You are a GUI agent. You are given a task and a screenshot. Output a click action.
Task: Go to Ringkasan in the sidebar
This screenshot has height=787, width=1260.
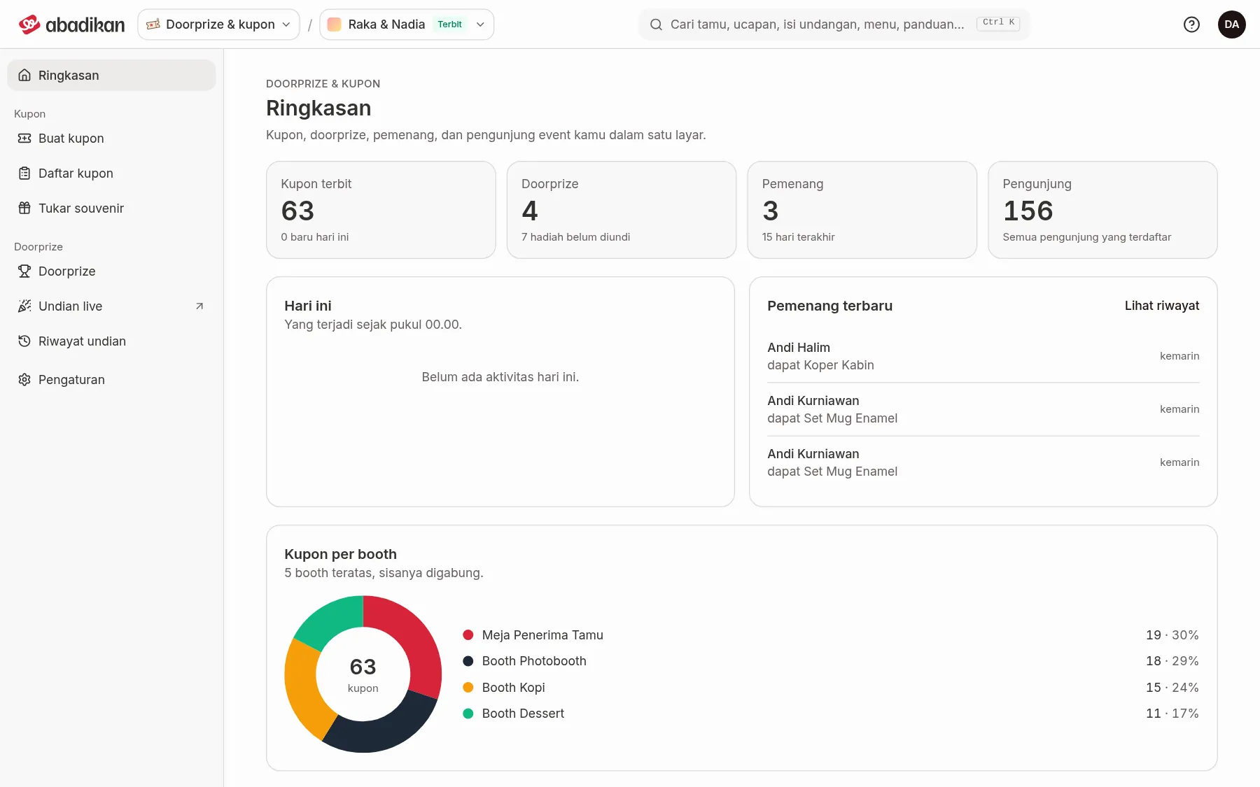111,76
